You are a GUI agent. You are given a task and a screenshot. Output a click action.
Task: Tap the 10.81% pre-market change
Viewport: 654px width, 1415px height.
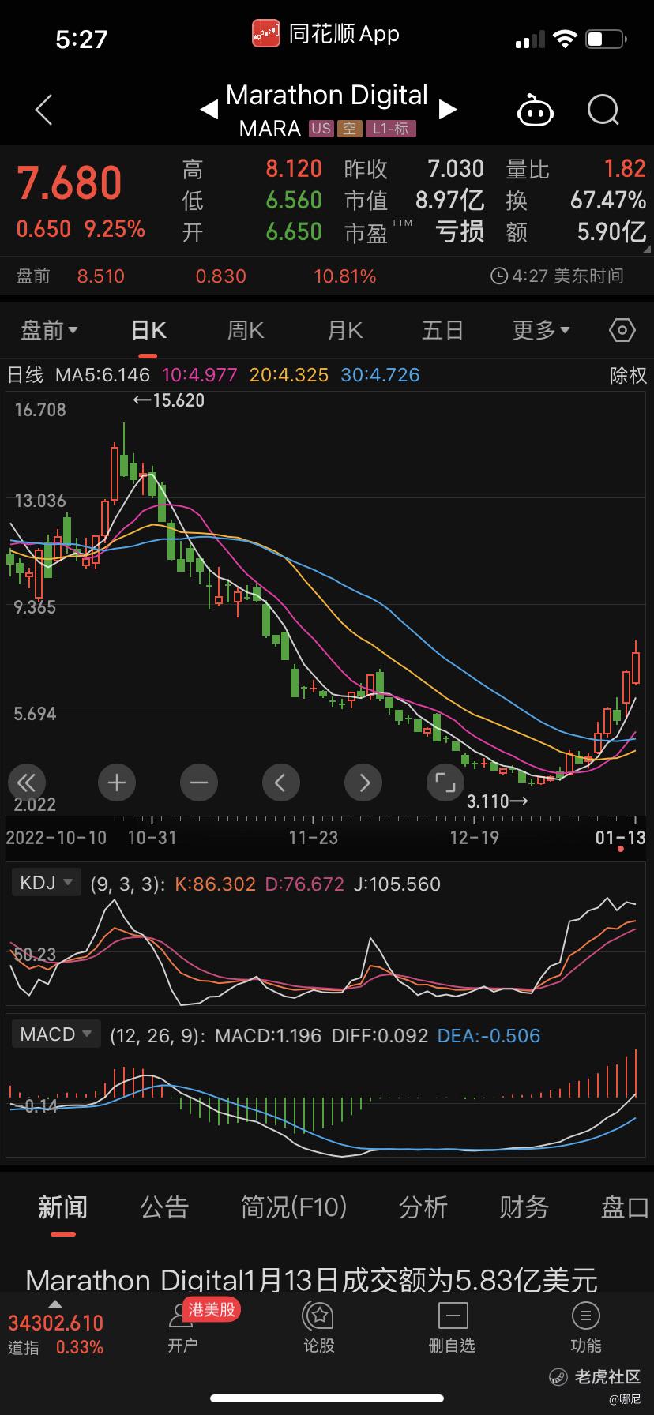[x=345, y=276]
